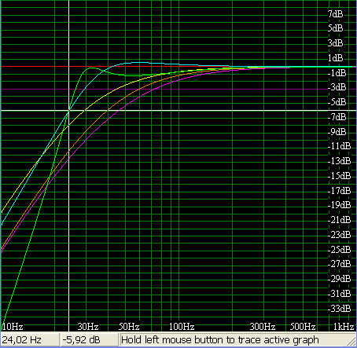Click the 300Hz frequency axis label
This screenshot has width=357, height=348.
[x=263, y=327]
